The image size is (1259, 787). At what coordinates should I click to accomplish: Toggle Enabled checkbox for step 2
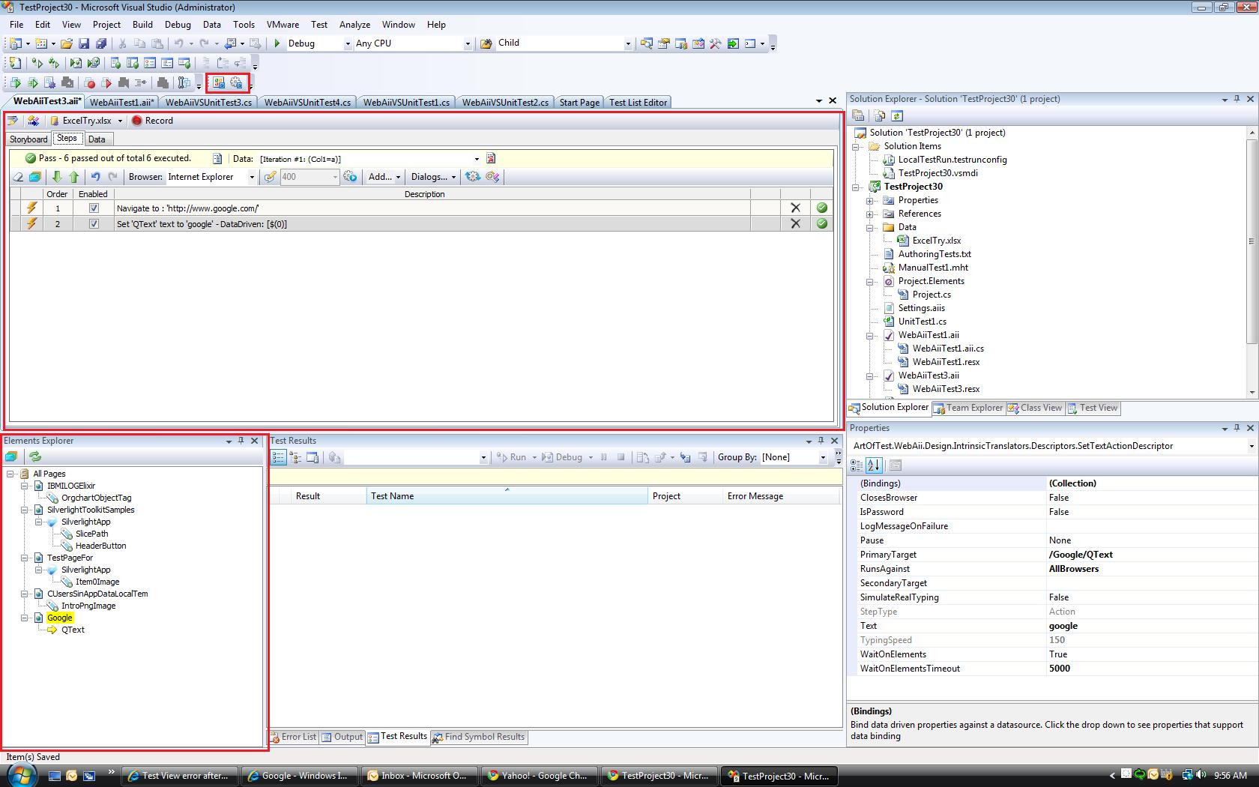click(x=94, y=224)
